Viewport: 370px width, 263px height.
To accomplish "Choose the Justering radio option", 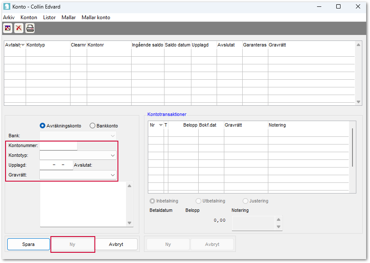I will click(245, 201).
